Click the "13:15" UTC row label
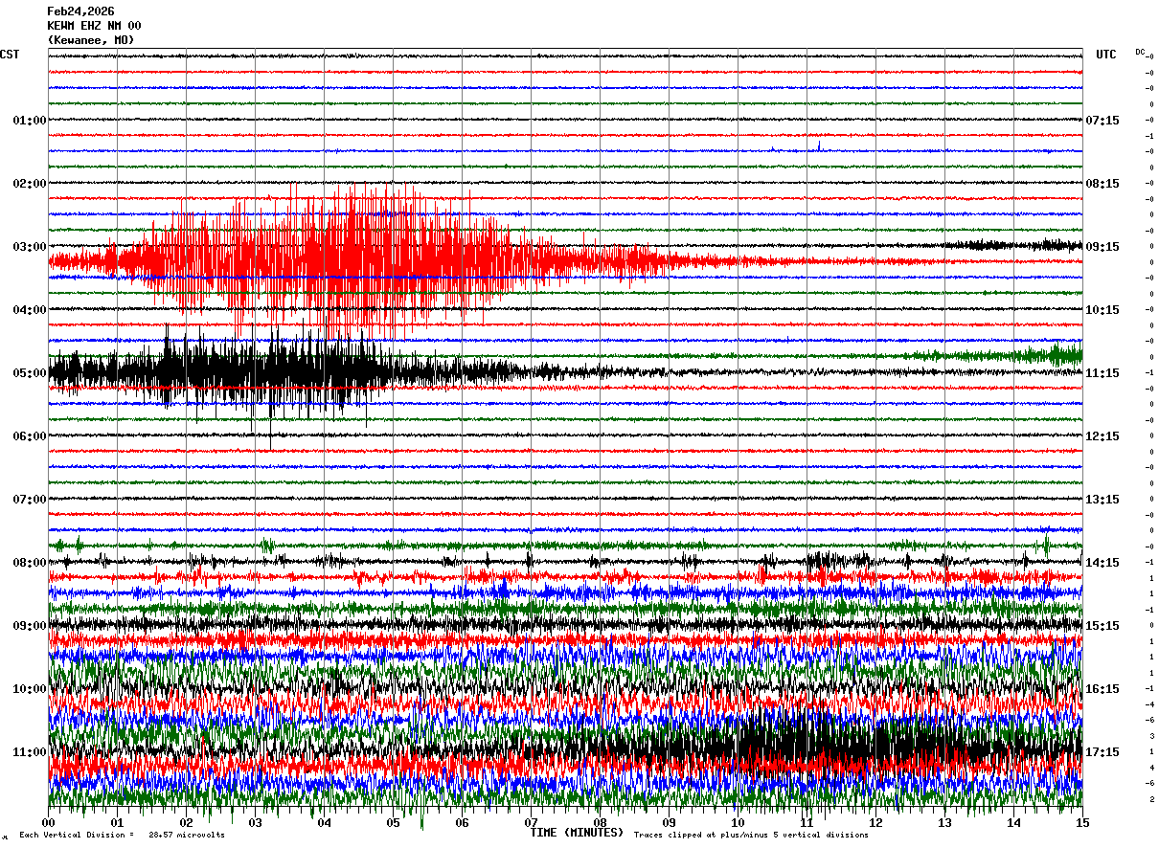Viewport: 1159px width, 848px height. [1102, 500]
